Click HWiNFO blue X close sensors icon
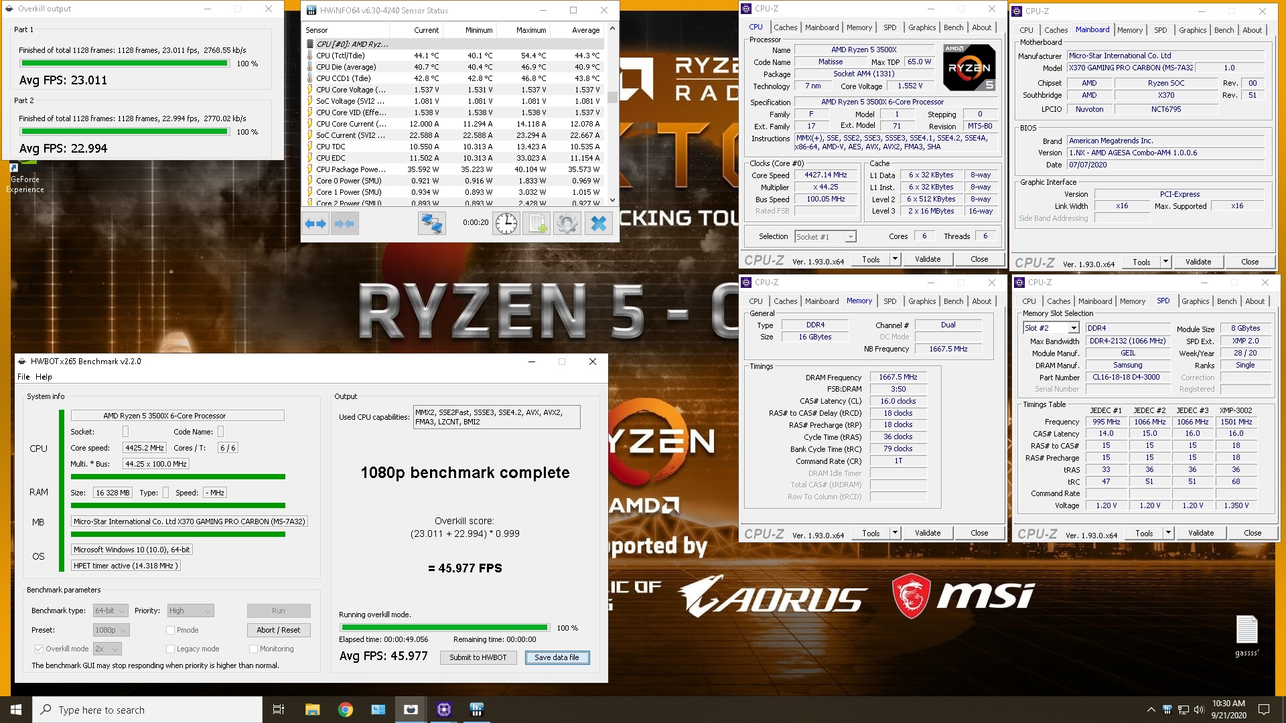The width and height of the screenshot is (1286, 723). point(599,224)
